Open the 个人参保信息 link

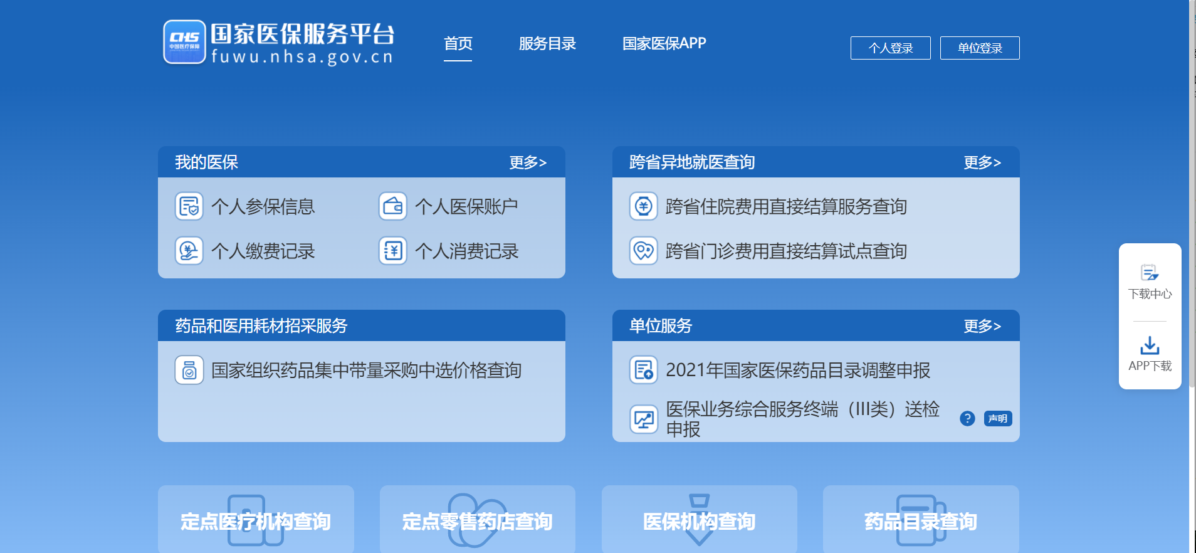tap(263, 206)
